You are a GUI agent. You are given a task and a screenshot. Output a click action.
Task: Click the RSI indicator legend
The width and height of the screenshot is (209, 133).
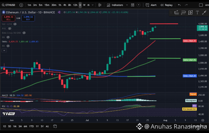pos(4,106)
